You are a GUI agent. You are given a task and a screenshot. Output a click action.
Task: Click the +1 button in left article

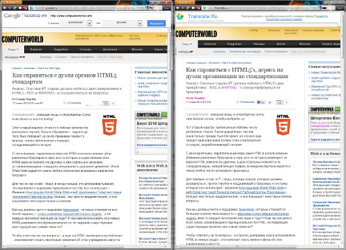(x=106, y=104)
